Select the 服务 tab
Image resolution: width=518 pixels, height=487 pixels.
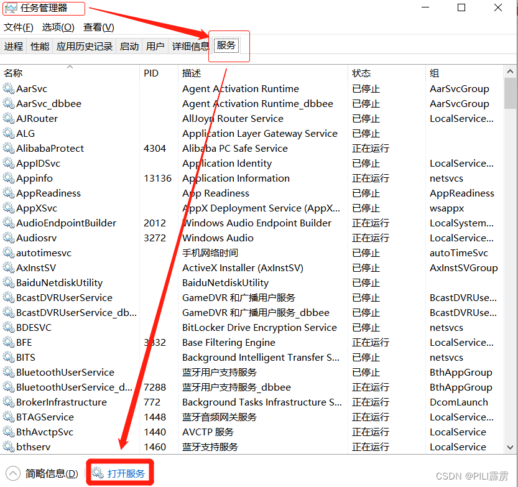[x=226, y=45]
